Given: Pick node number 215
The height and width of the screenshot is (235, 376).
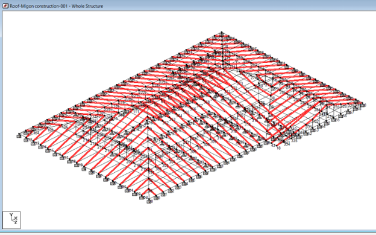Looking at the screenshot, I should [143, 169].
